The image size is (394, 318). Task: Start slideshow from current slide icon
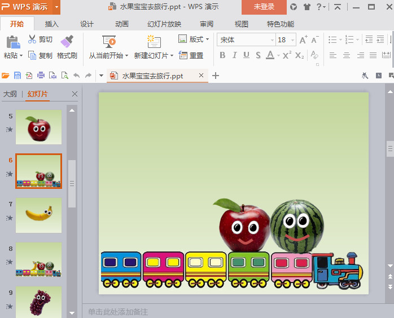109,41
